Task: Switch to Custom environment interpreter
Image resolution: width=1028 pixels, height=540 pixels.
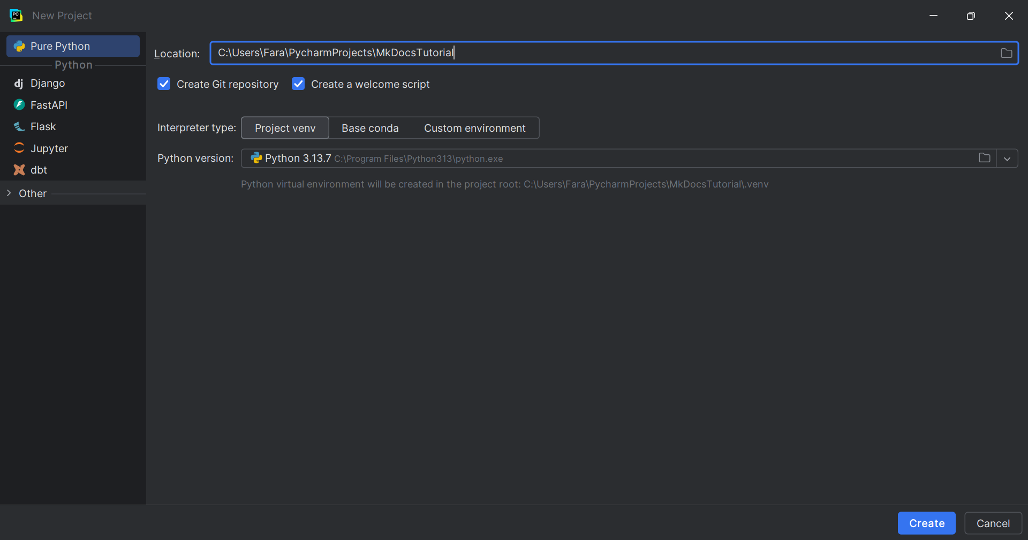Action: pyautogui.click(x=474, y=128)
